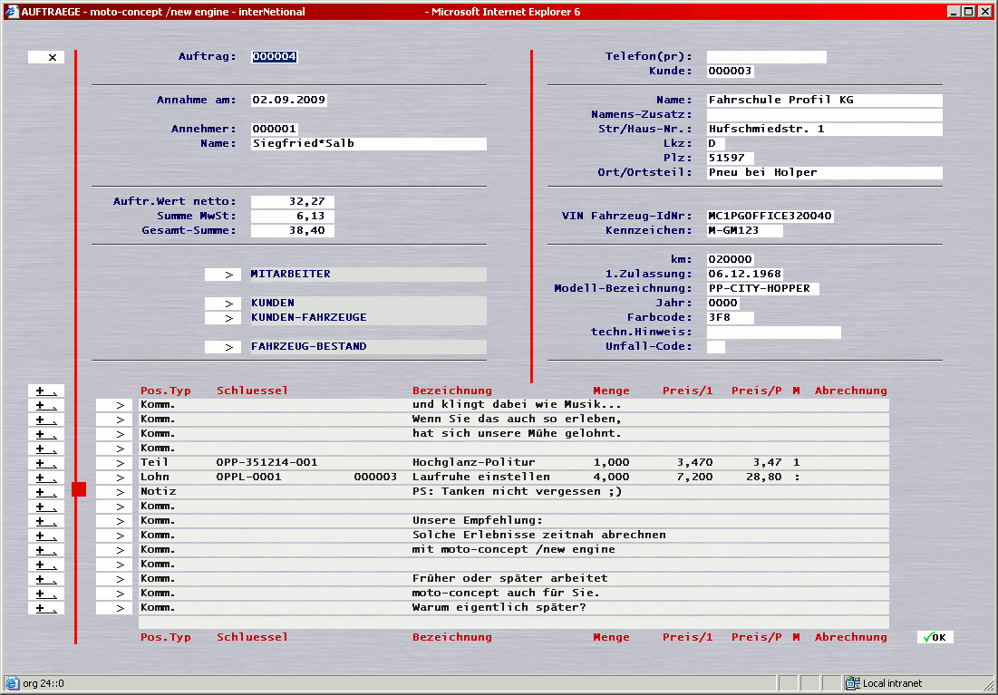998x695 pixels.
Task: Click plus icon beside the Notiz row
Action: point(45,492)
